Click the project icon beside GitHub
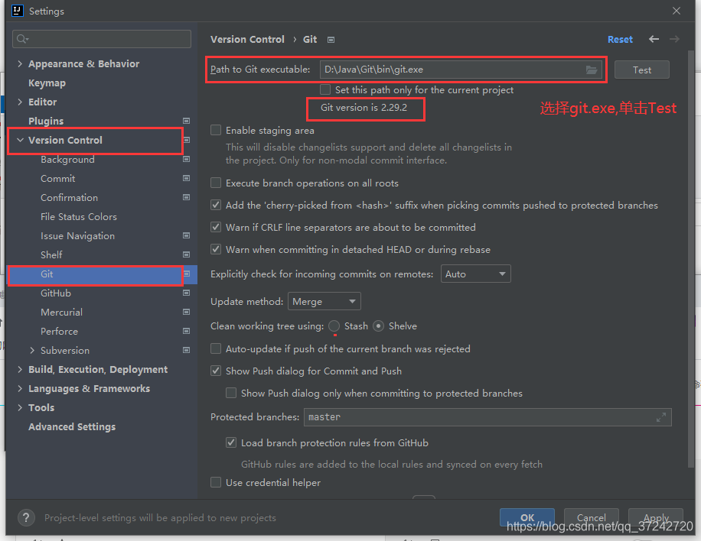 (187, 293)
